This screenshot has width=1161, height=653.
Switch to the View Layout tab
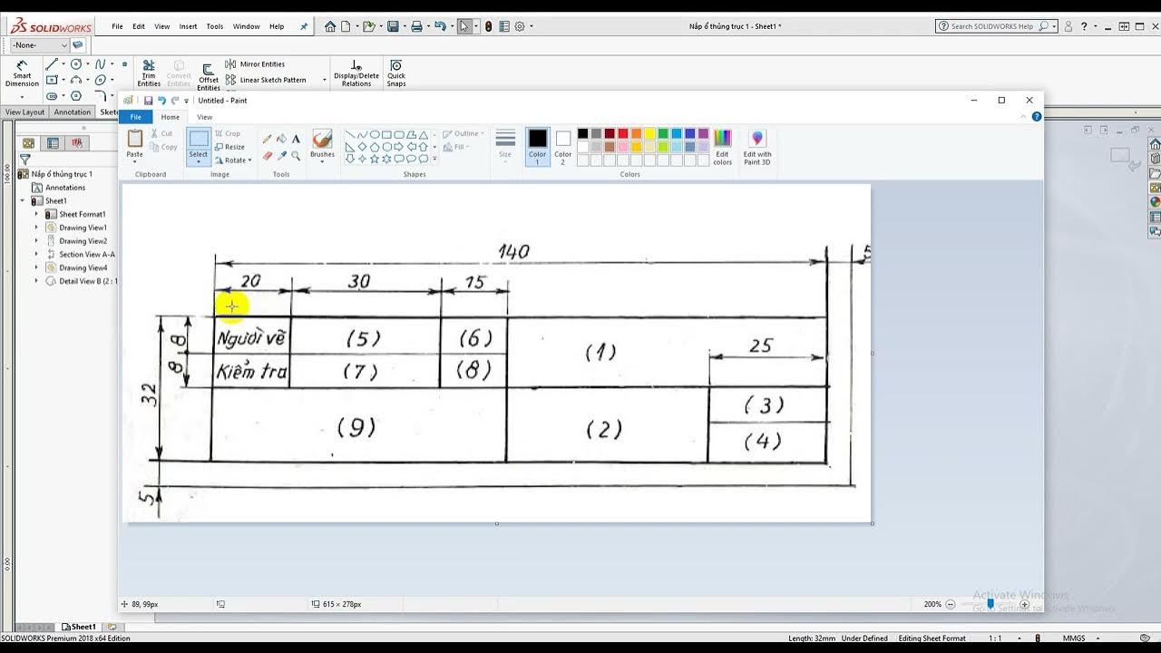point(24,112)
